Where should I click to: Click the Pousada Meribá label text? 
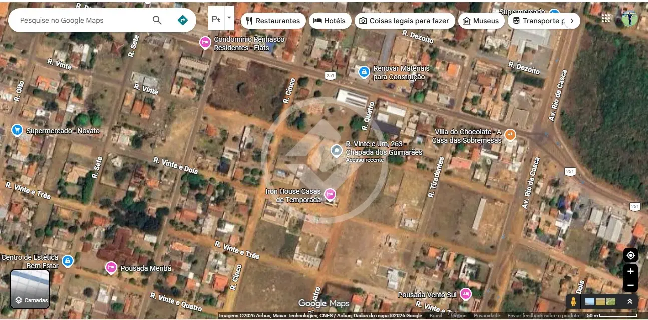pos(146,268)
